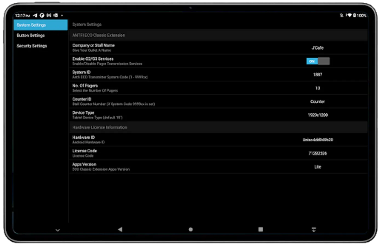Tap the circled P status bar icon
Screen dimensions: 379x246
click(x=42, y=15)
